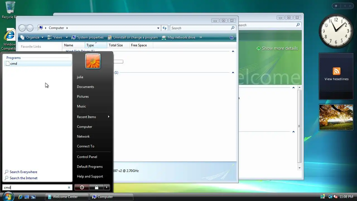Open Music from Start menu
The image size is (357, 201).
81,106
